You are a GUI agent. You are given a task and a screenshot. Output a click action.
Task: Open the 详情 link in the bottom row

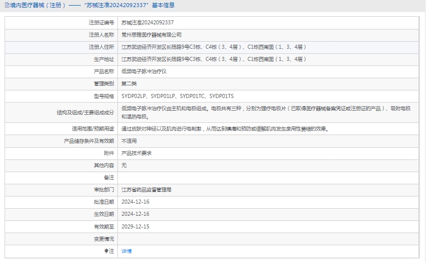click(127, 251)
